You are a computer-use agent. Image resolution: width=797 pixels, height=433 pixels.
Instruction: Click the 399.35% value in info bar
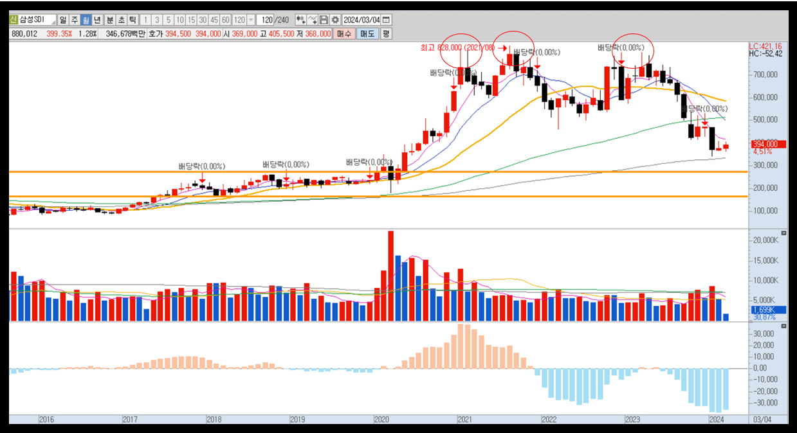pyautogui.click(x=59, y=33)
